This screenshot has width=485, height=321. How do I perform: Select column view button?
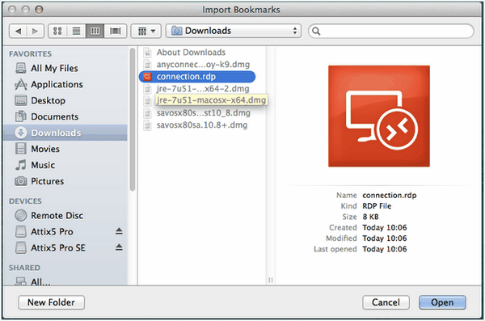95,31
